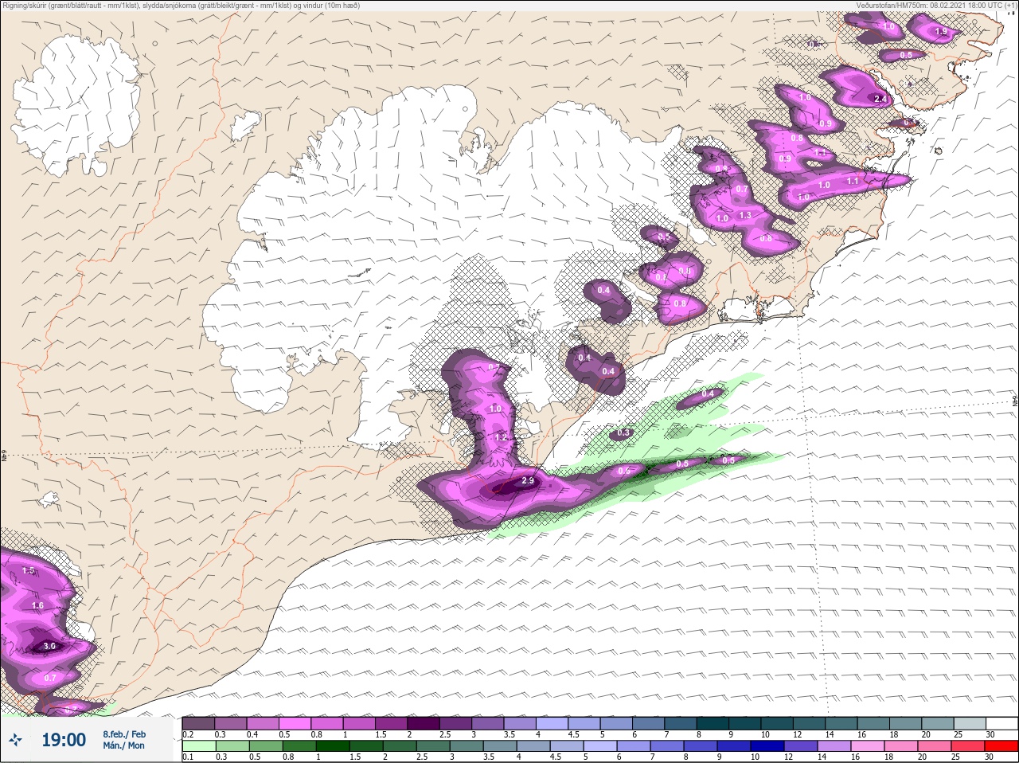Pick the white swatch after 30 in upper legend
This screenshot has height=763, width=1019.
(1002, 723)
